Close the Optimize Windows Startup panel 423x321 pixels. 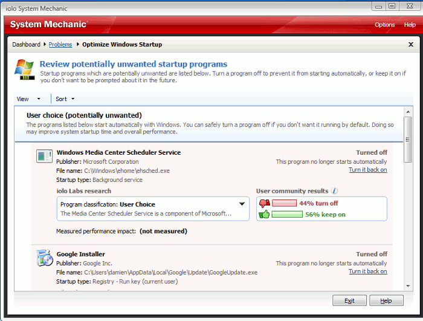click(x=411, y=44)
